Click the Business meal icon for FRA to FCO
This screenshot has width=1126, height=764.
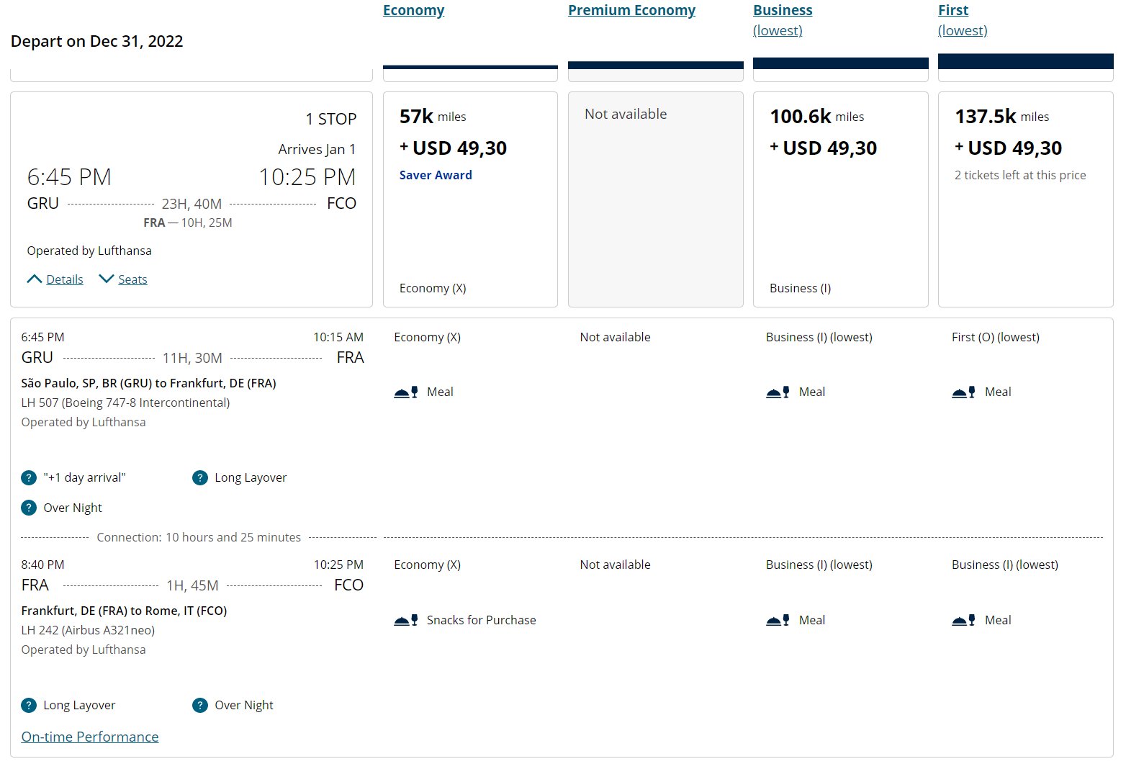click(x=778, y=620)
